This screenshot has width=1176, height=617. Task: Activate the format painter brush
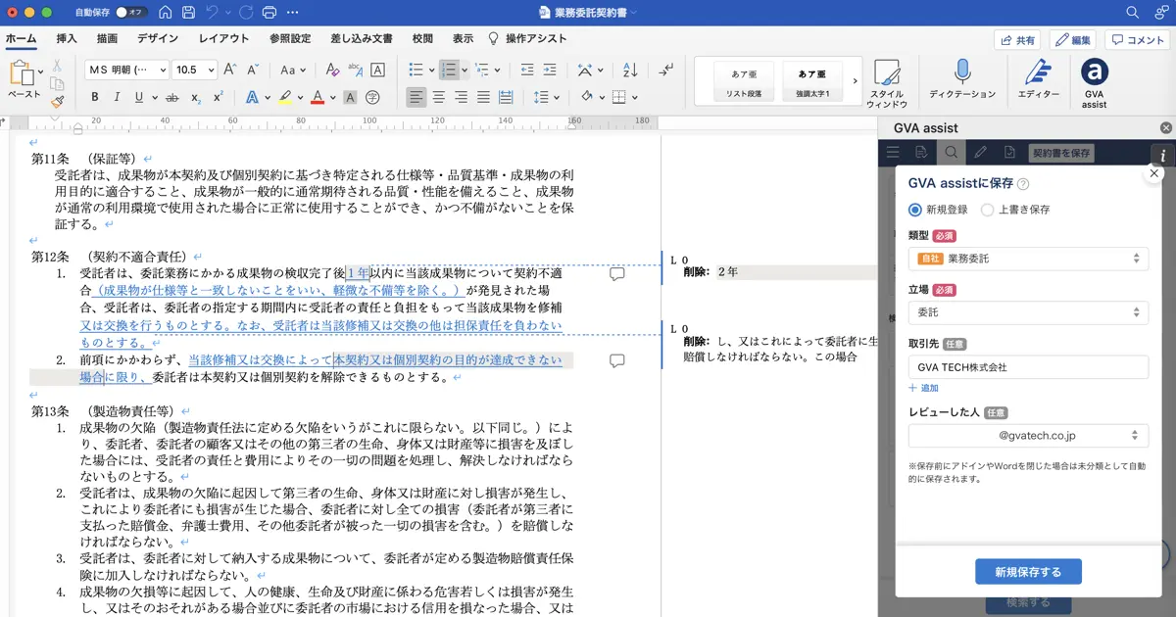(x=57, y=100)
